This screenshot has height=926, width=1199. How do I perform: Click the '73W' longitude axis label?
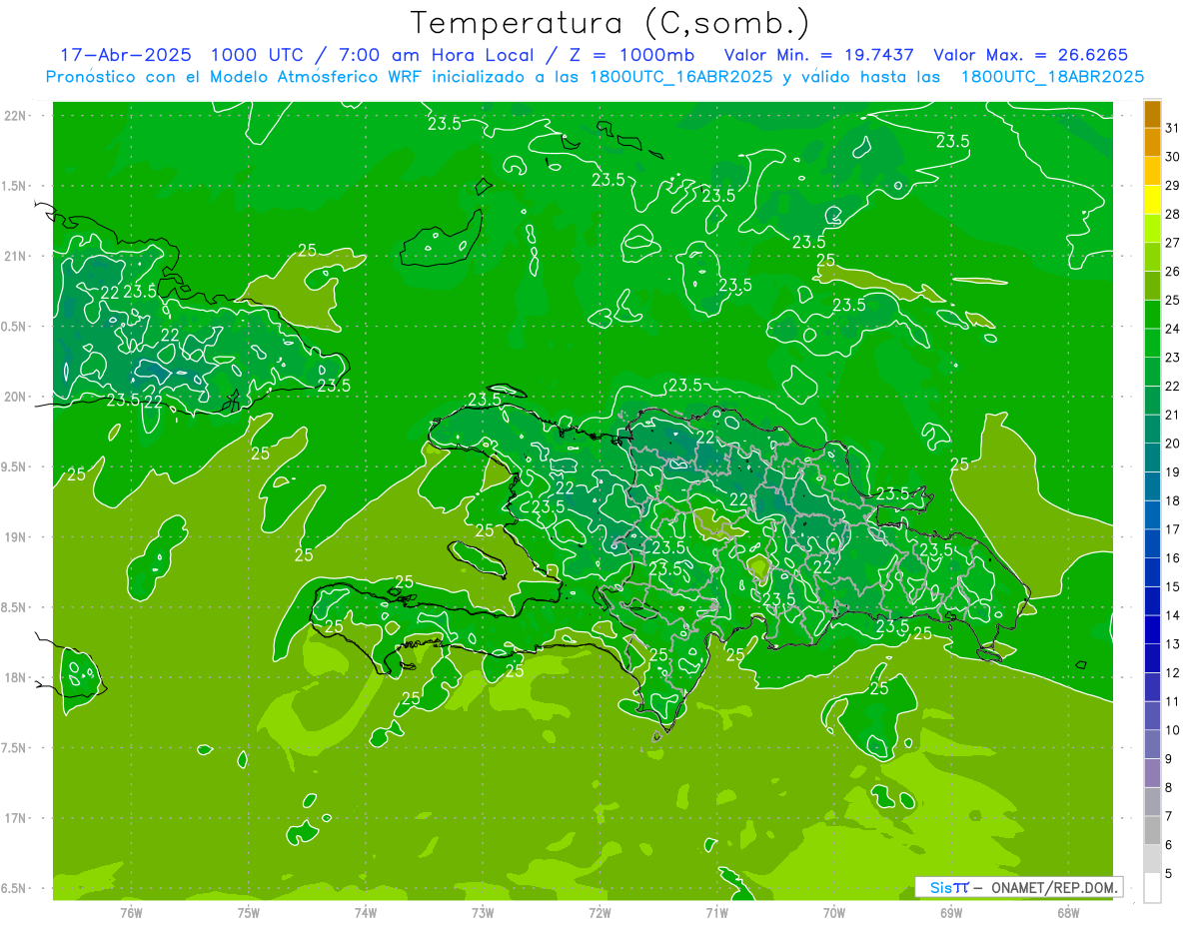click(483, 913)
